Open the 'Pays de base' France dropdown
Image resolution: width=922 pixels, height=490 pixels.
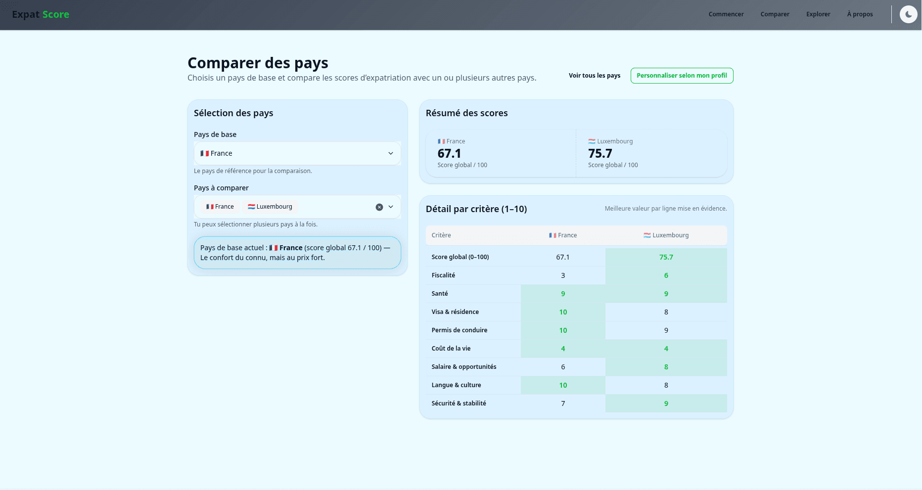297,153
